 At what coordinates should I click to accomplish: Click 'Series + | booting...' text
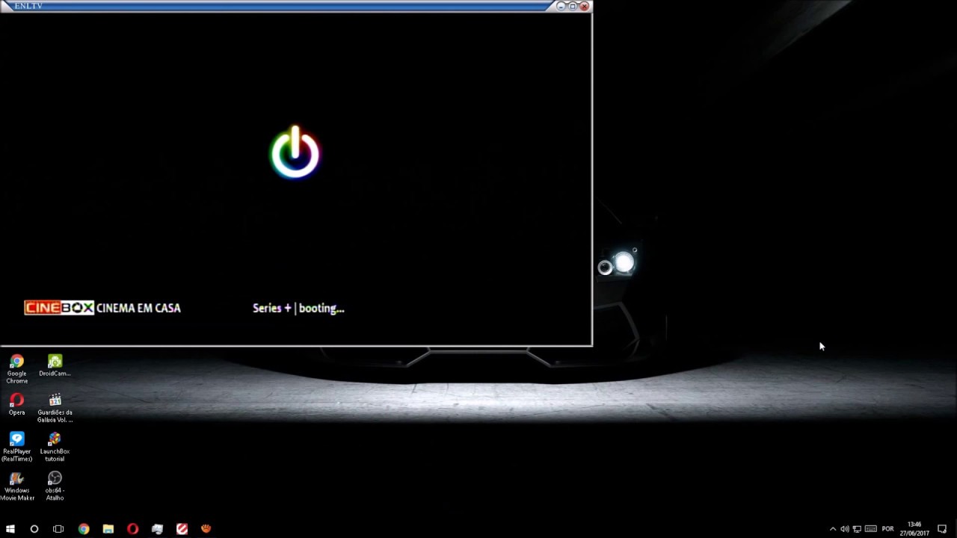pos(298,308)
